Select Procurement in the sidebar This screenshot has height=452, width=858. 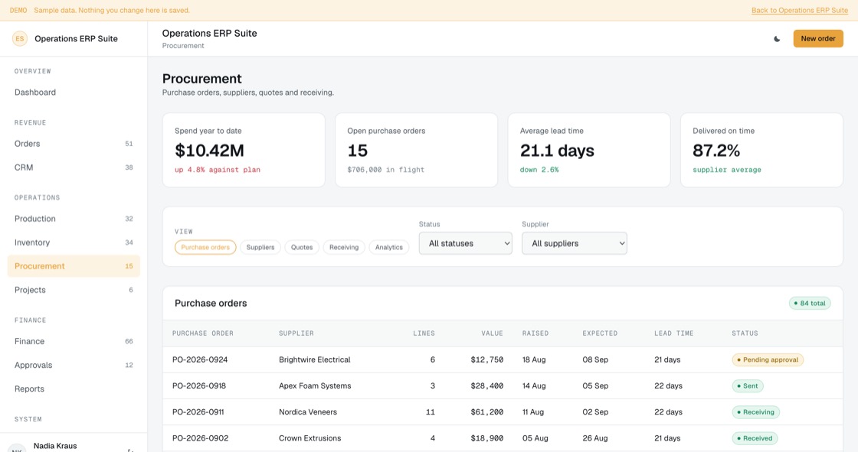pos(74,266)
